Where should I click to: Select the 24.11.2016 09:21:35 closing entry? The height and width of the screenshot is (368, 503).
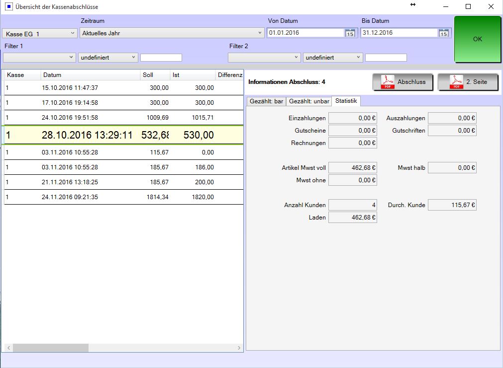click(x=70, y=197)
